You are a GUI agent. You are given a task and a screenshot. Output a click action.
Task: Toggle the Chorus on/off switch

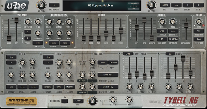[65, 101]
